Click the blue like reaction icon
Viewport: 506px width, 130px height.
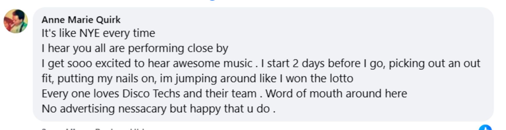pos(485,128)
